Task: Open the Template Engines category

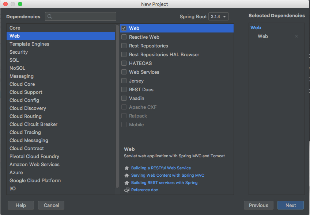Action: point(29,44)
